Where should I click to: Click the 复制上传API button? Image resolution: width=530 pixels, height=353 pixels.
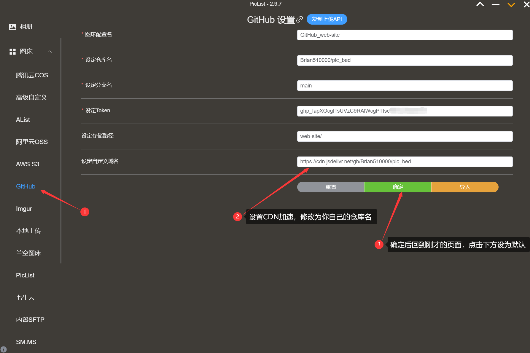pyautogui.click(x=327, y=19)
